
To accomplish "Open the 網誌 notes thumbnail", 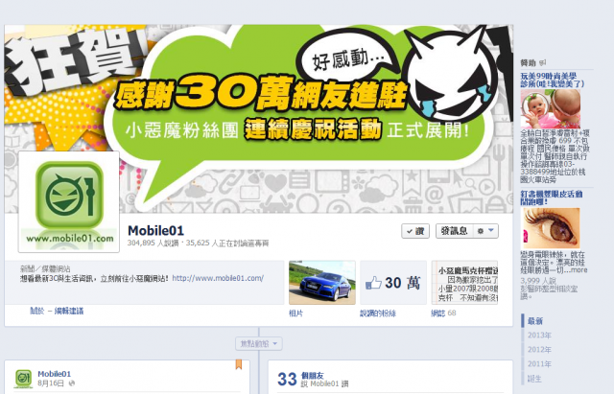I will pos(464,283).
